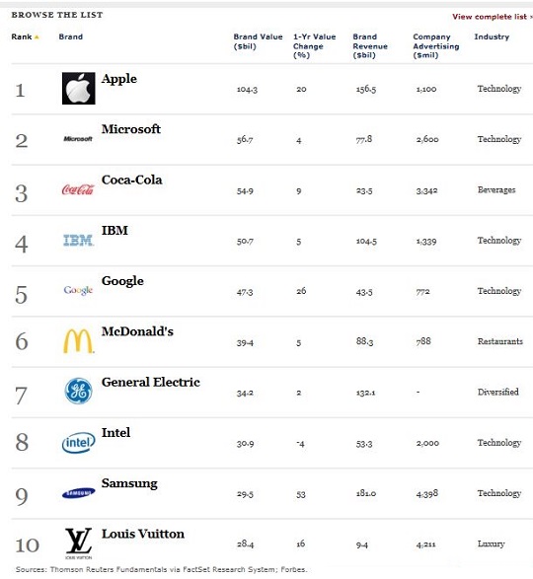The height and width of the screenshot is (579, 533).
Task: Select the IBM striped logo
Action: [x=78, y=240]
